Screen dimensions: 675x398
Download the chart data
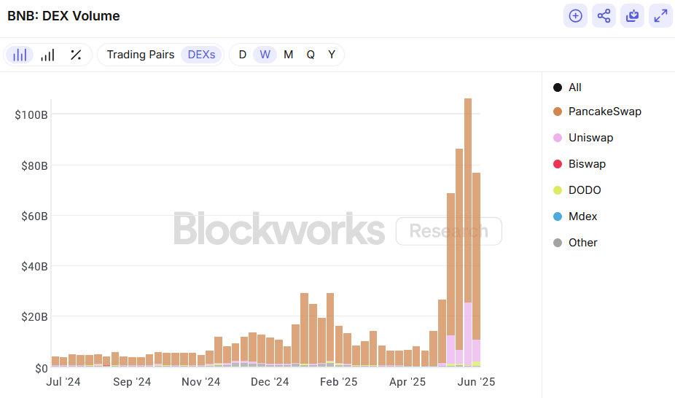tap(632, 16)
